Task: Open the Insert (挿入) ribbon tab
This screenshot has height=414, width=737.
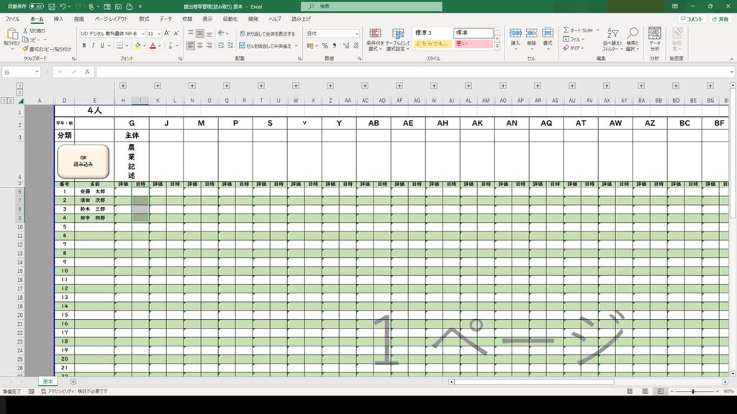Action: 58,19
